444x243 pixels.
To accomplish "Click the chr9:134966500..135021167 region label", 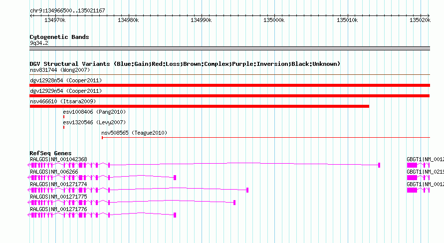I will click(x=67, y=10).
